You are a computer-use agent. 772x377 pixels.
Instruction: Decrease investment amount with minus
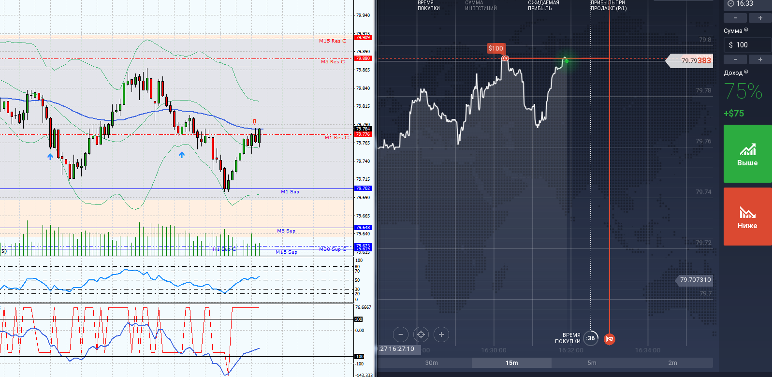coord(735,59)
